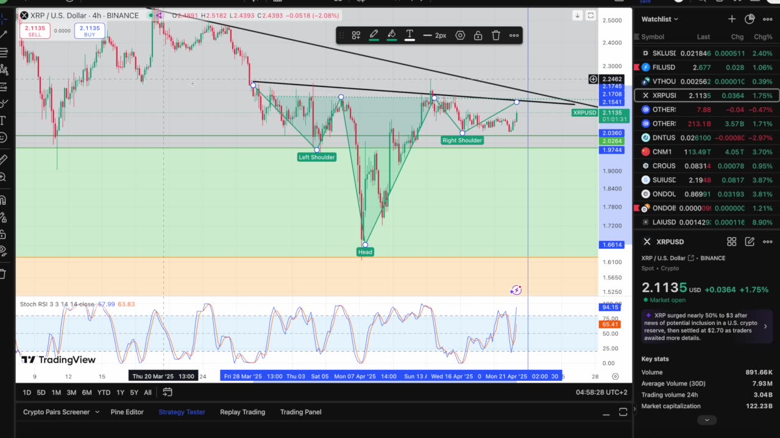780x438 pixels.
Task: Select brush tool in left sidebar
Action: [x=4, y=103]
